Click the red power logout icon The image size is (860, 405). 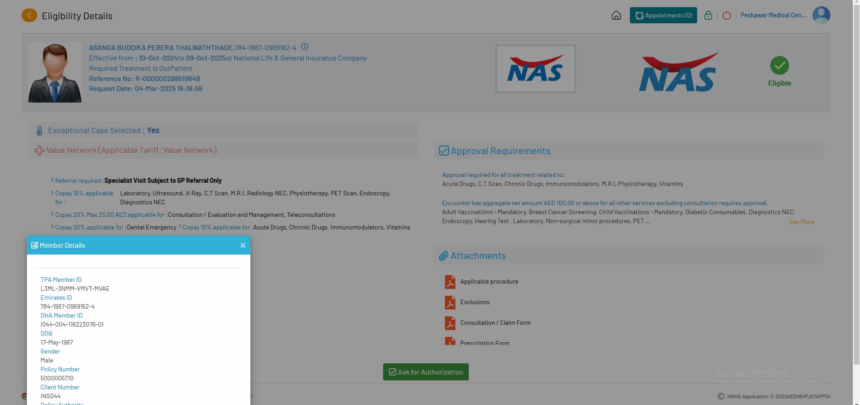pyautogui.click(x=727, y=16)
